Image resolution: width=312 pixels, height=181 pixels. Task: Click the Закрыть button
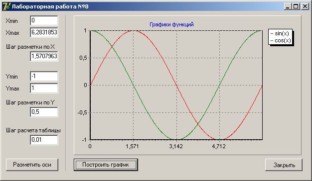(x=284, y=165)
